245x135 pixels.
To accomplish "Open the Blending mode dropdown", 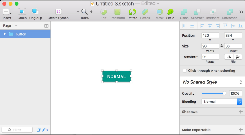I will click(221, 102).
